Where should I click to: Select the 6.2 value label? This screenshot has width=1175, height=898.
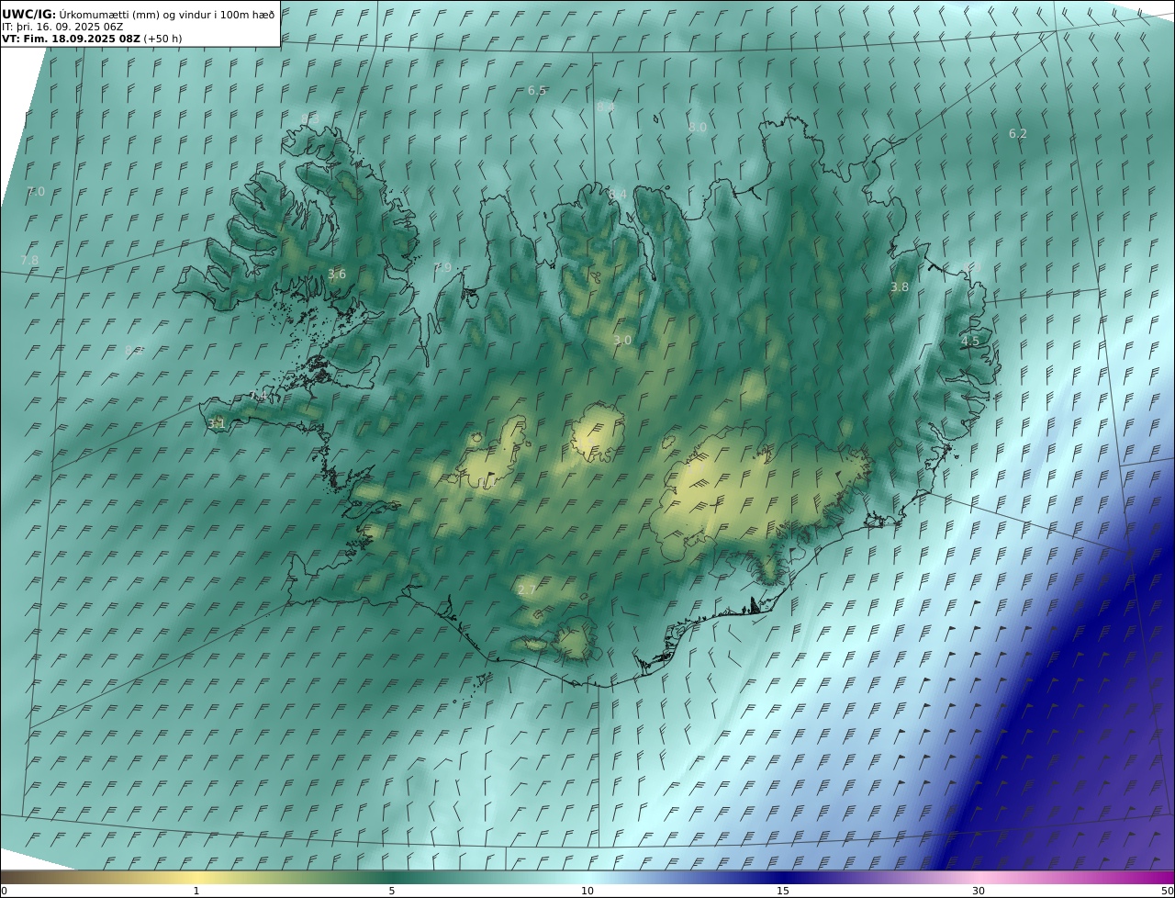pyautogui.click(x=1018, y=133)
